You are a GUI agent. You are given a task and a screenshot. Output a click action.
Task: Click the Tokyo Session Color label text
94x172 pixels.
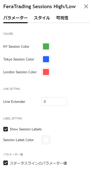(19, 59)
